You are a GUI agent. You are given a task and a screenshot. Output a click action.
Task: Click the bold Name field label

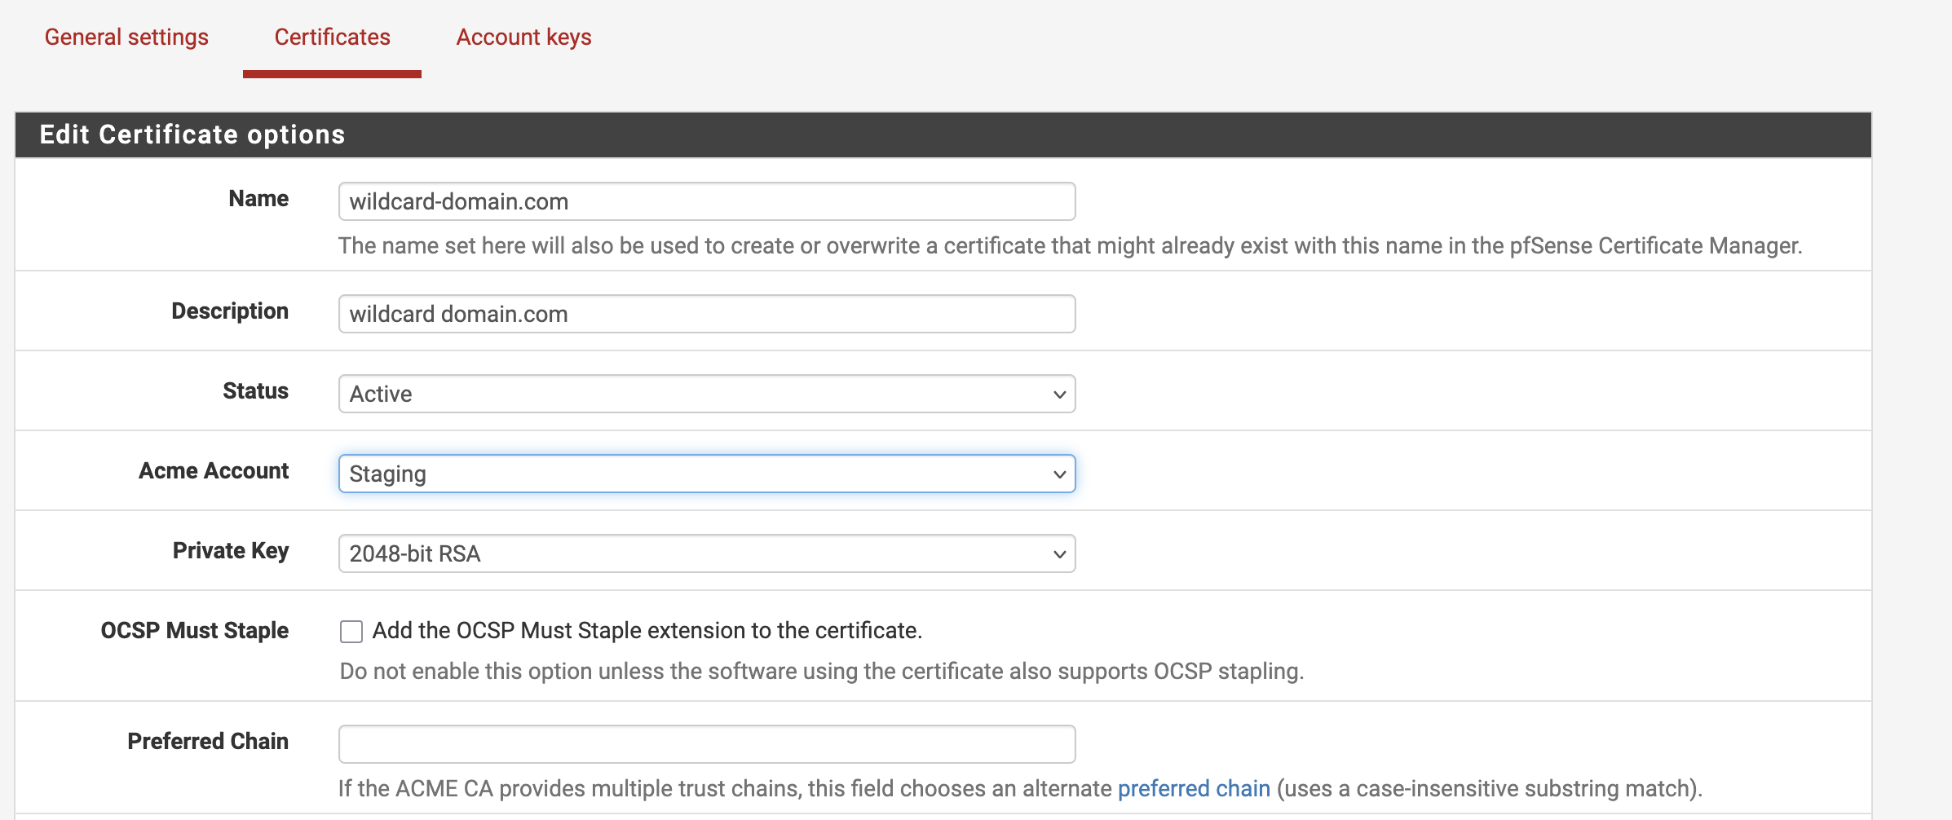258,199
